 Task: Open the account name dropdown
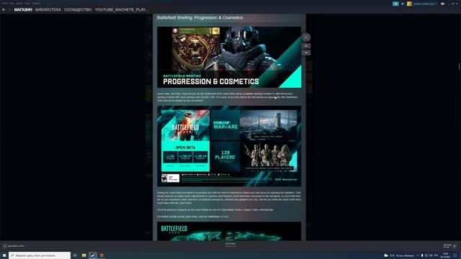pos(425,4)
